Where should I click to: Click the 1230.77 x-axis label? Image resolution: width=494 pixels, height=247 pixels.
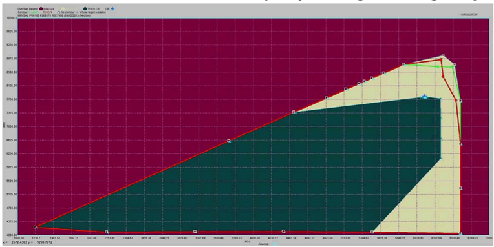tap(37, 239)
